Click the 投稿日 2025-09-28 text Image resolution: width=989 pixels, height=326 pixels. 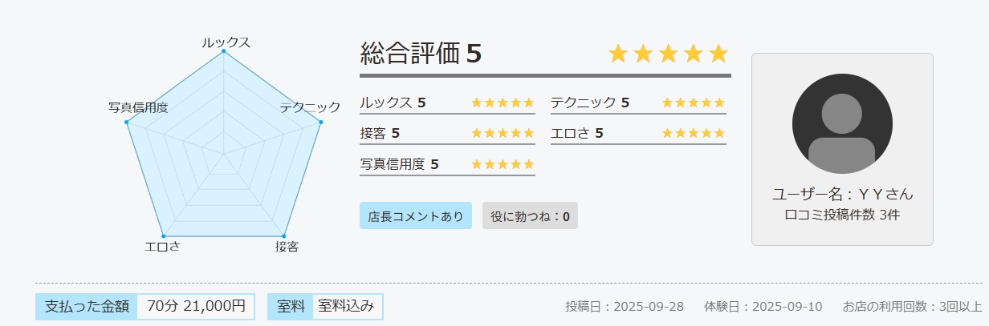[x=625, y=306]
